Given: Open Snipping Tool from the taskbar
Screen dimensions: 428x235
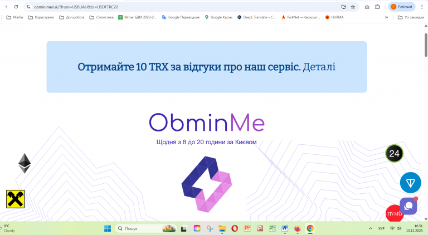Looking at the screenshot, I should (x=210, y=228).
